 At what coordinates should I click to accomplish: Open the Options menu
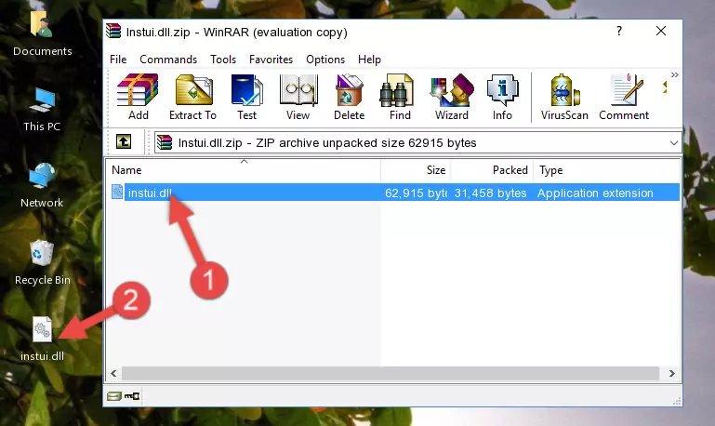pos(325,60)
